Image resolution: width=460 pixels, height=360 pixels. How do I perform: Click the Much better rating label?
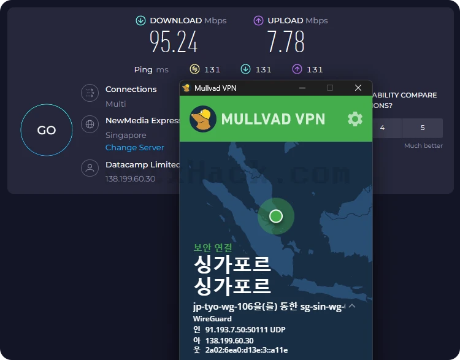coord(423,145)
